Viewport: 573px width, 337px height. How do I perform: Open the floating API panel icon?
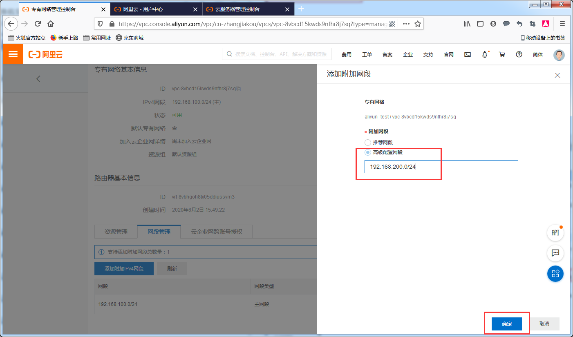point(555,233)
